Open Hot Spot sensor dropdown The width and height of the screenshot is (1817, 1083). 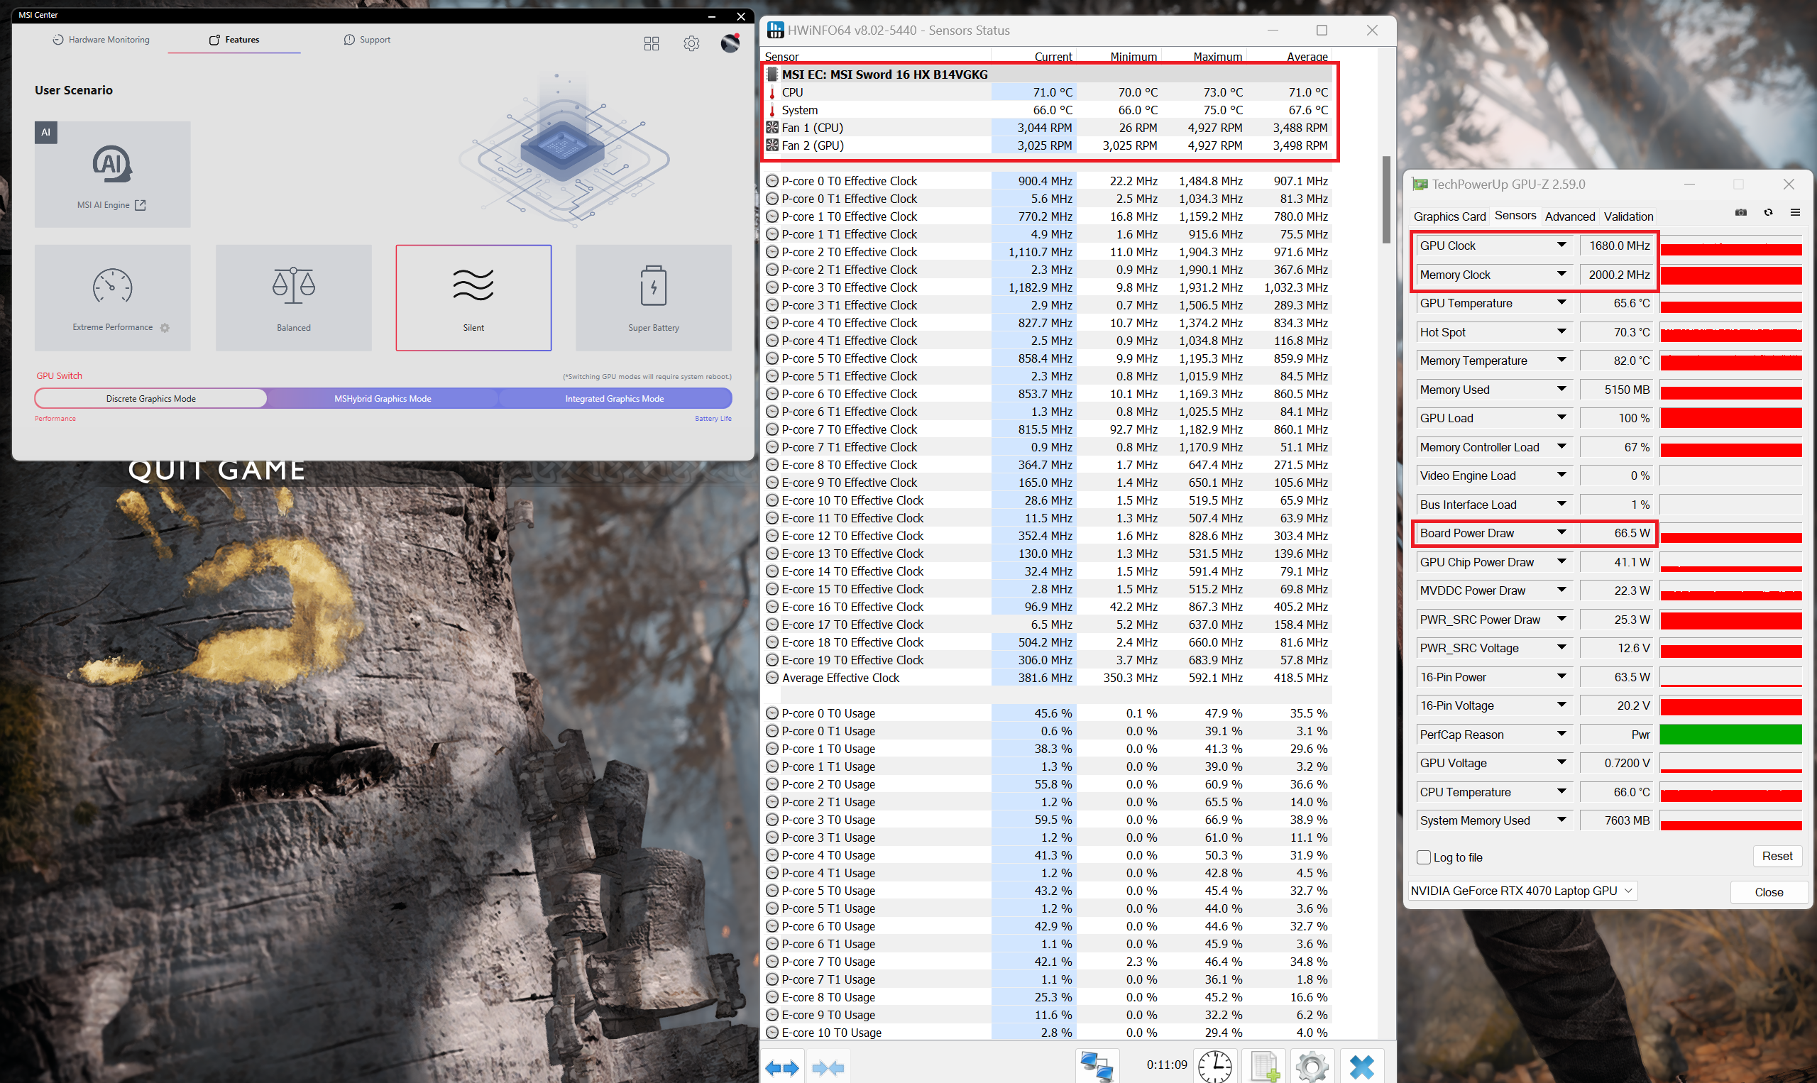[x=1561, y=332]
